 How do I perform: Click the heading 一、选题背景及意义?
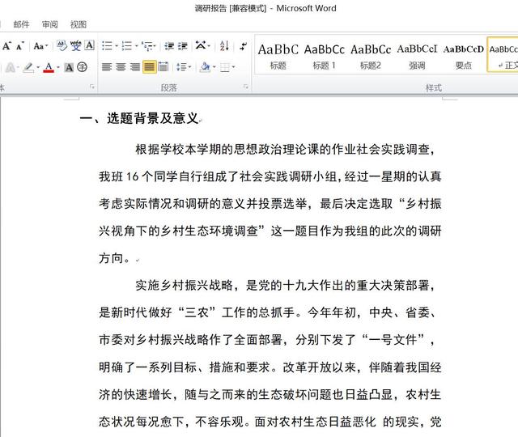139,118
